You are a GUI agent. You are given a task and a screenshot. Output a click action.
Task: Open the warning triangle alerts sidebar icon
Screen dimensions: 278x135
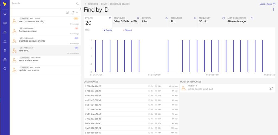pyautogui.click(x=5, y=41)
